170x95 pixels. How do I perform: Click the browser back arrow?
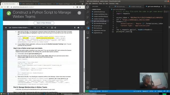[x=2, y=7]
